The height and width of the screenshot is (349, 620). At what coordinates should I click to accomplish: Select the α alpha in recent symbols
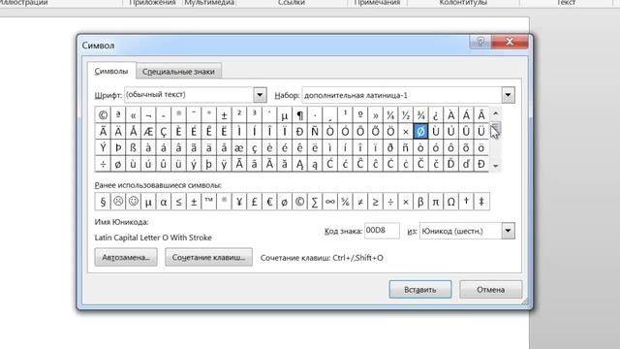click(164, 202)
